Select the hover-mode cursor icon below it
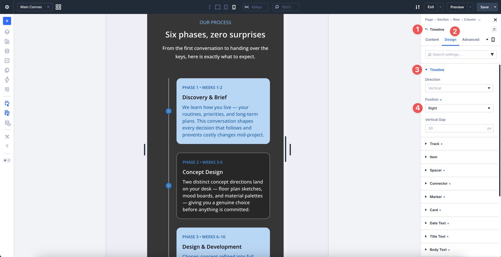Image resolution: width=501 pixels, height=257 pixels. 7,113
